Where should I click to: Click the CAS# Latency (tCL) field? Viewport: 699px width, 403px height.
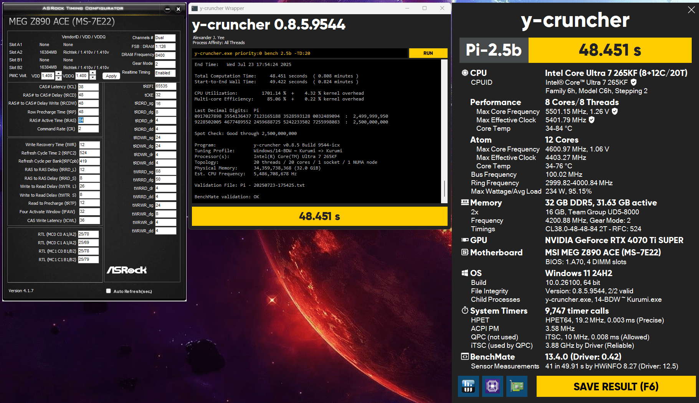point(88,87)
